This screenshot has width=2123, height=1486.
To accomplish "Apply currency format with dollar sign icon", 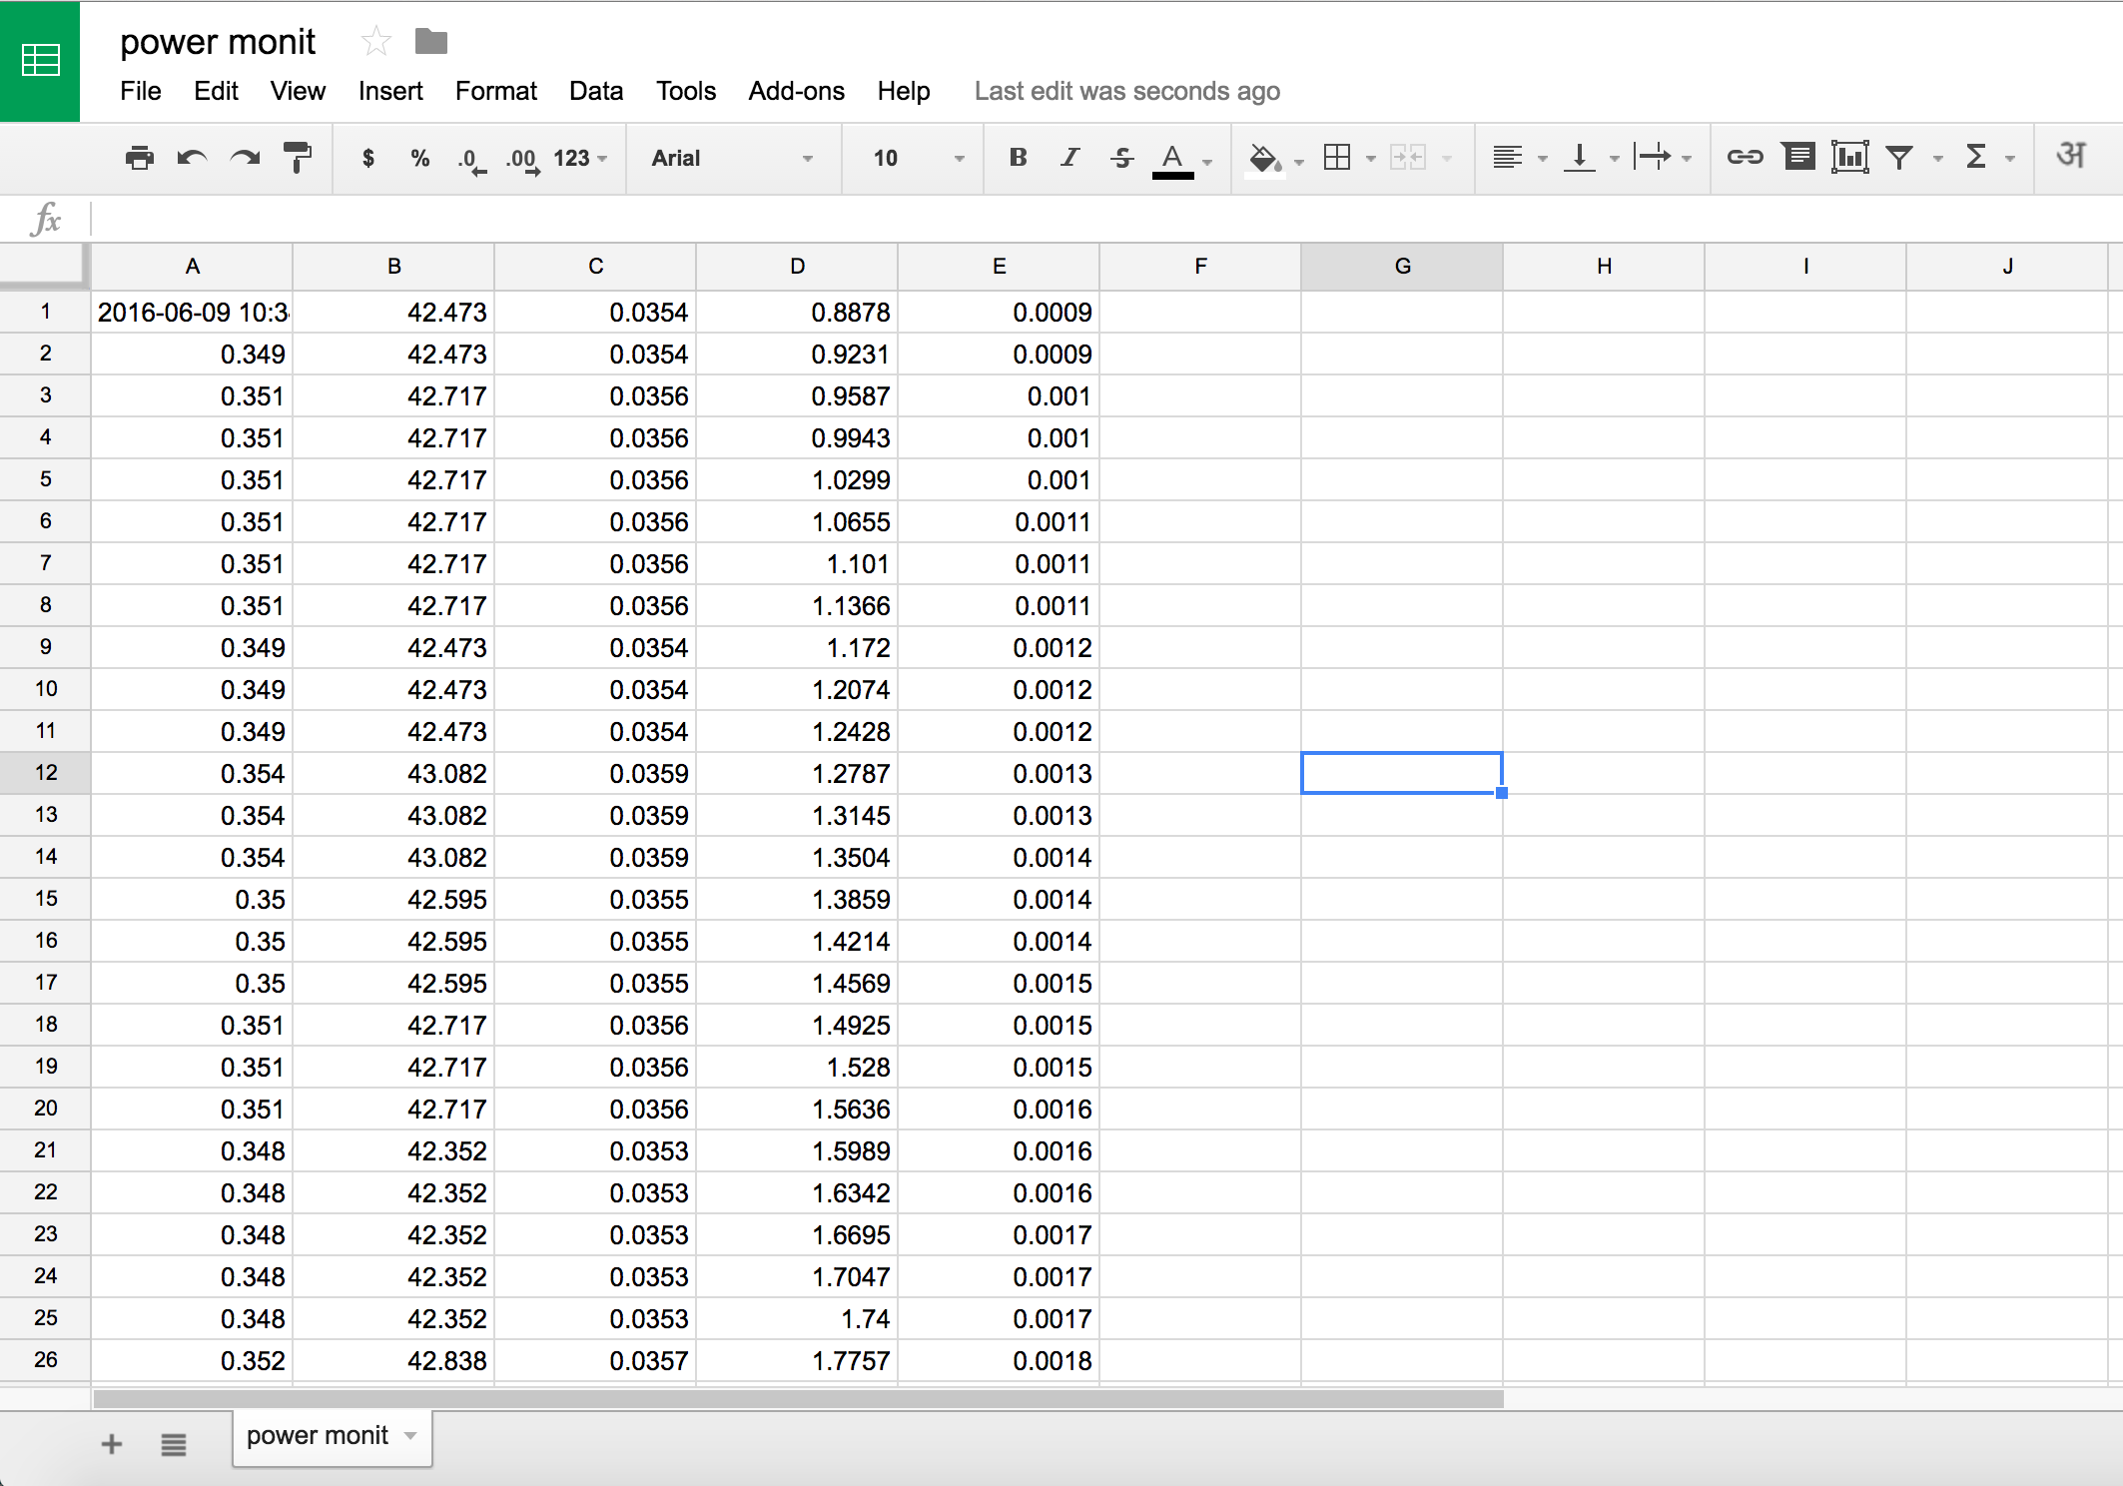I will tap(366, 158).
